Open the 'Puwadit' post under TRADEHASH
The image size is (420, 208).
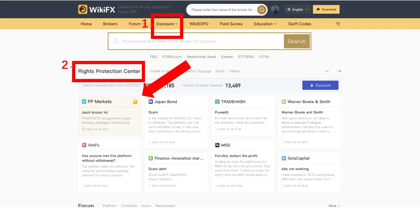222,112
